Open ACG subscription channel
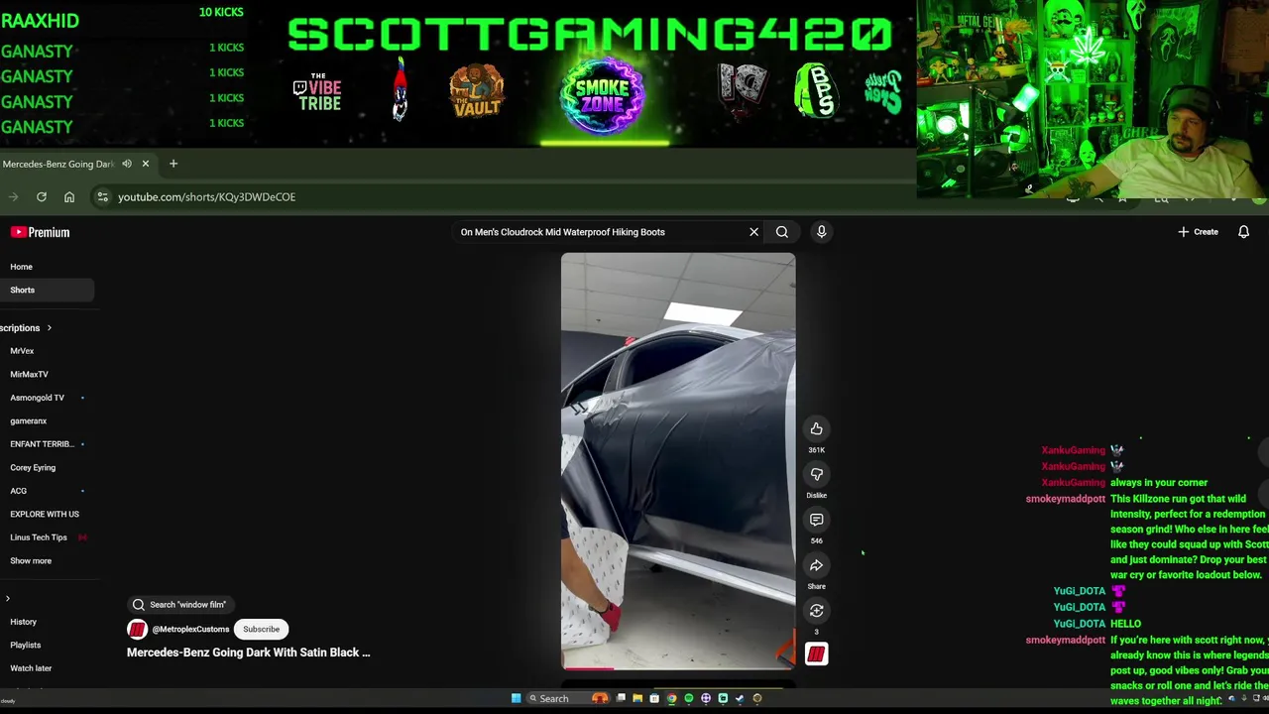Viewport: 1269px width, 714px height. tap(18, 491)
